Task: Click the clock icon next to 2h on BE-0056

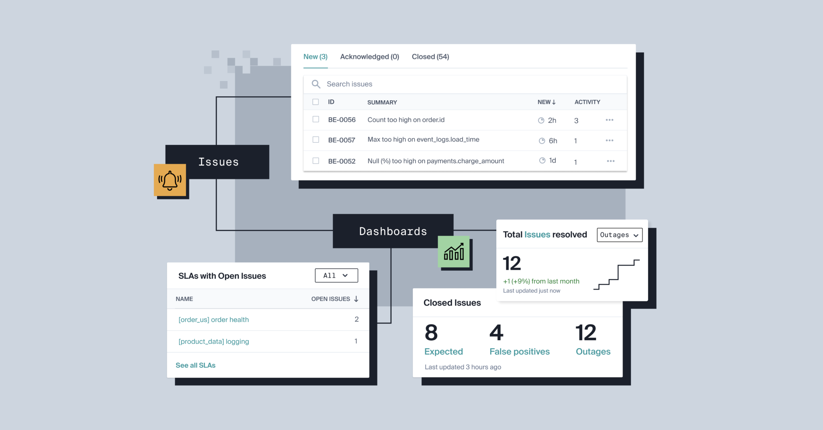Action: [x=542, y=120]
